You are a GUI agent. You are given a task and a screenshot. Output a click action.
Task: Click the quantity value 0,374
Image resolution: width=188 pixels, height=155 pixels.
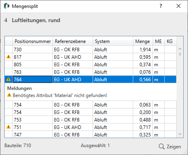point(145,65)
